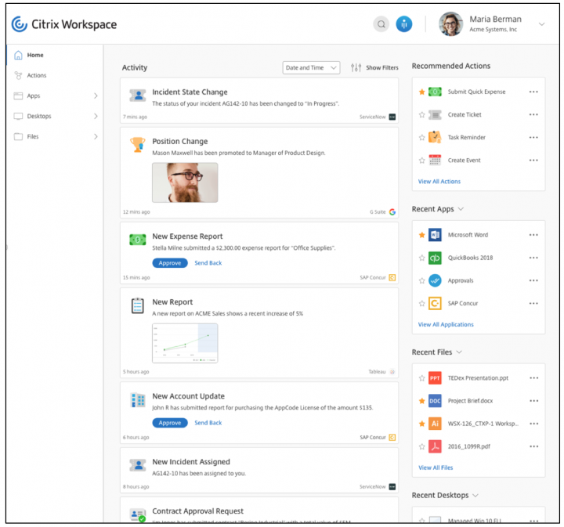564x527 pixels.
Task: Open more options for Create Ticket
Action: pyautogui.click(x=533, y=115)
